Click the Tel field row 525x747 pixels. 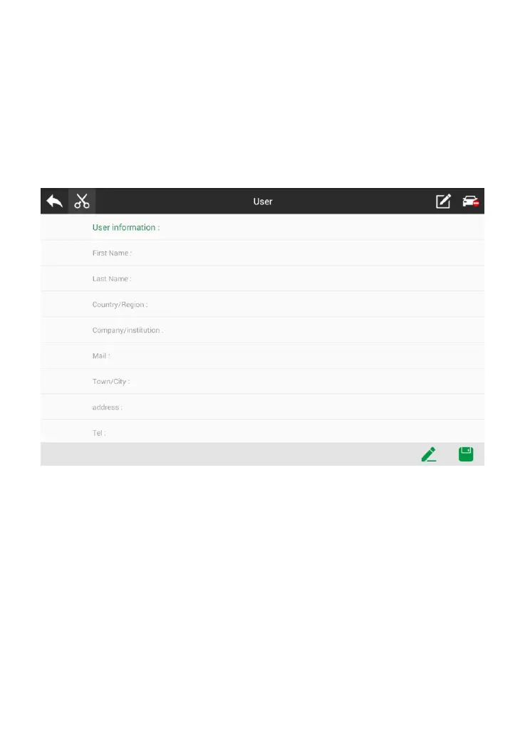tap(262, 432)
